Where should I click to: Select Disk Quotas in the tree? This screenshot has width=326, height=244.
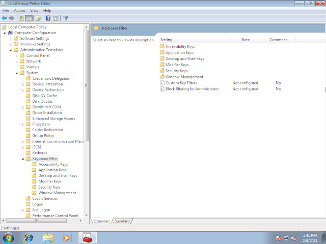[42, 102]
